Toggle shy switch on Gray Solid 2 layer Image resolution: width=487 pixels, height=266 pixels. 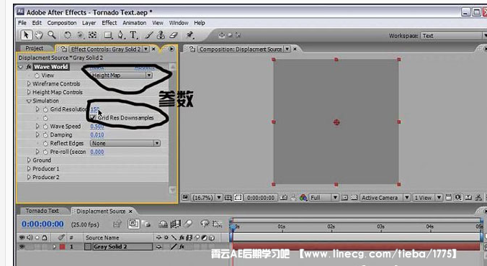[x=158, y=247]
